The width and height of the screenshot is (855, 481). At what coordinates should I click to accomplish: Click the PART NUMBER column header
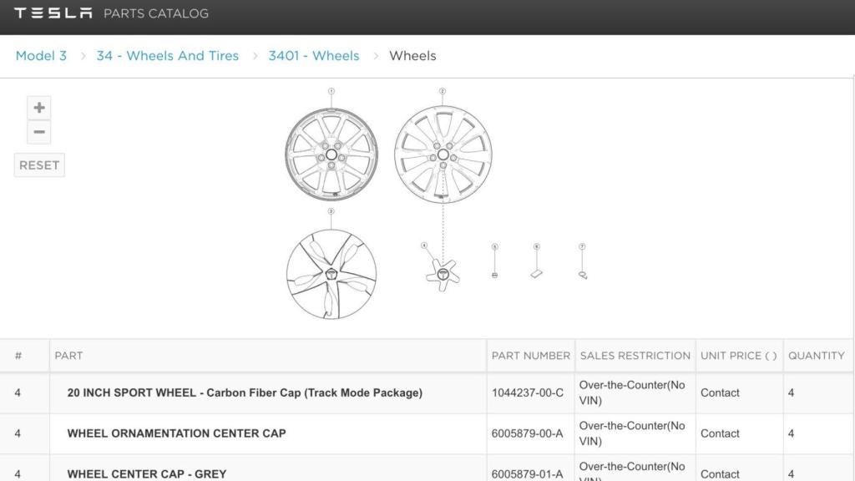[x=530, y=356]
